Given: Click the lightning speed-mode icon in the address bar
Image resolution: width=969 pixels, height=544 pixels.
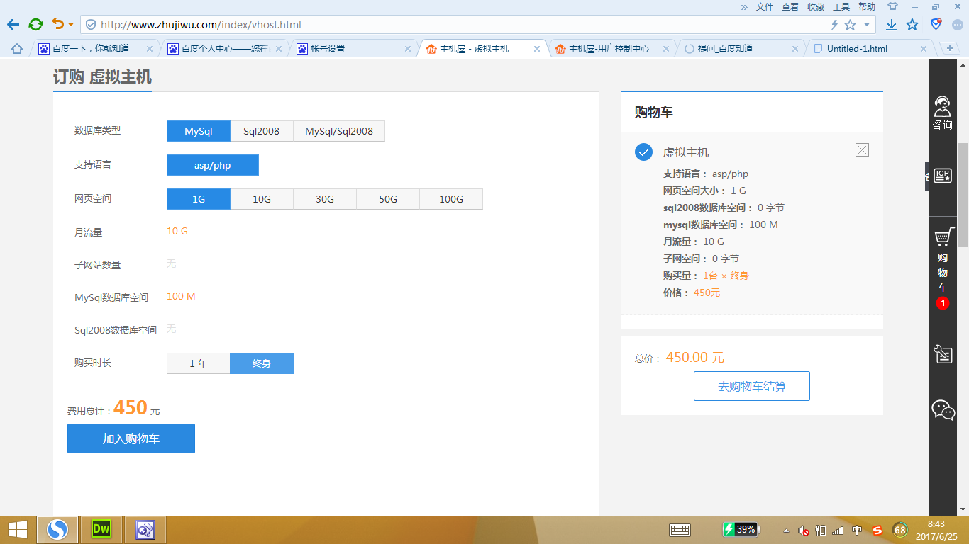Looking at the screenshot, I should point(834,25).
